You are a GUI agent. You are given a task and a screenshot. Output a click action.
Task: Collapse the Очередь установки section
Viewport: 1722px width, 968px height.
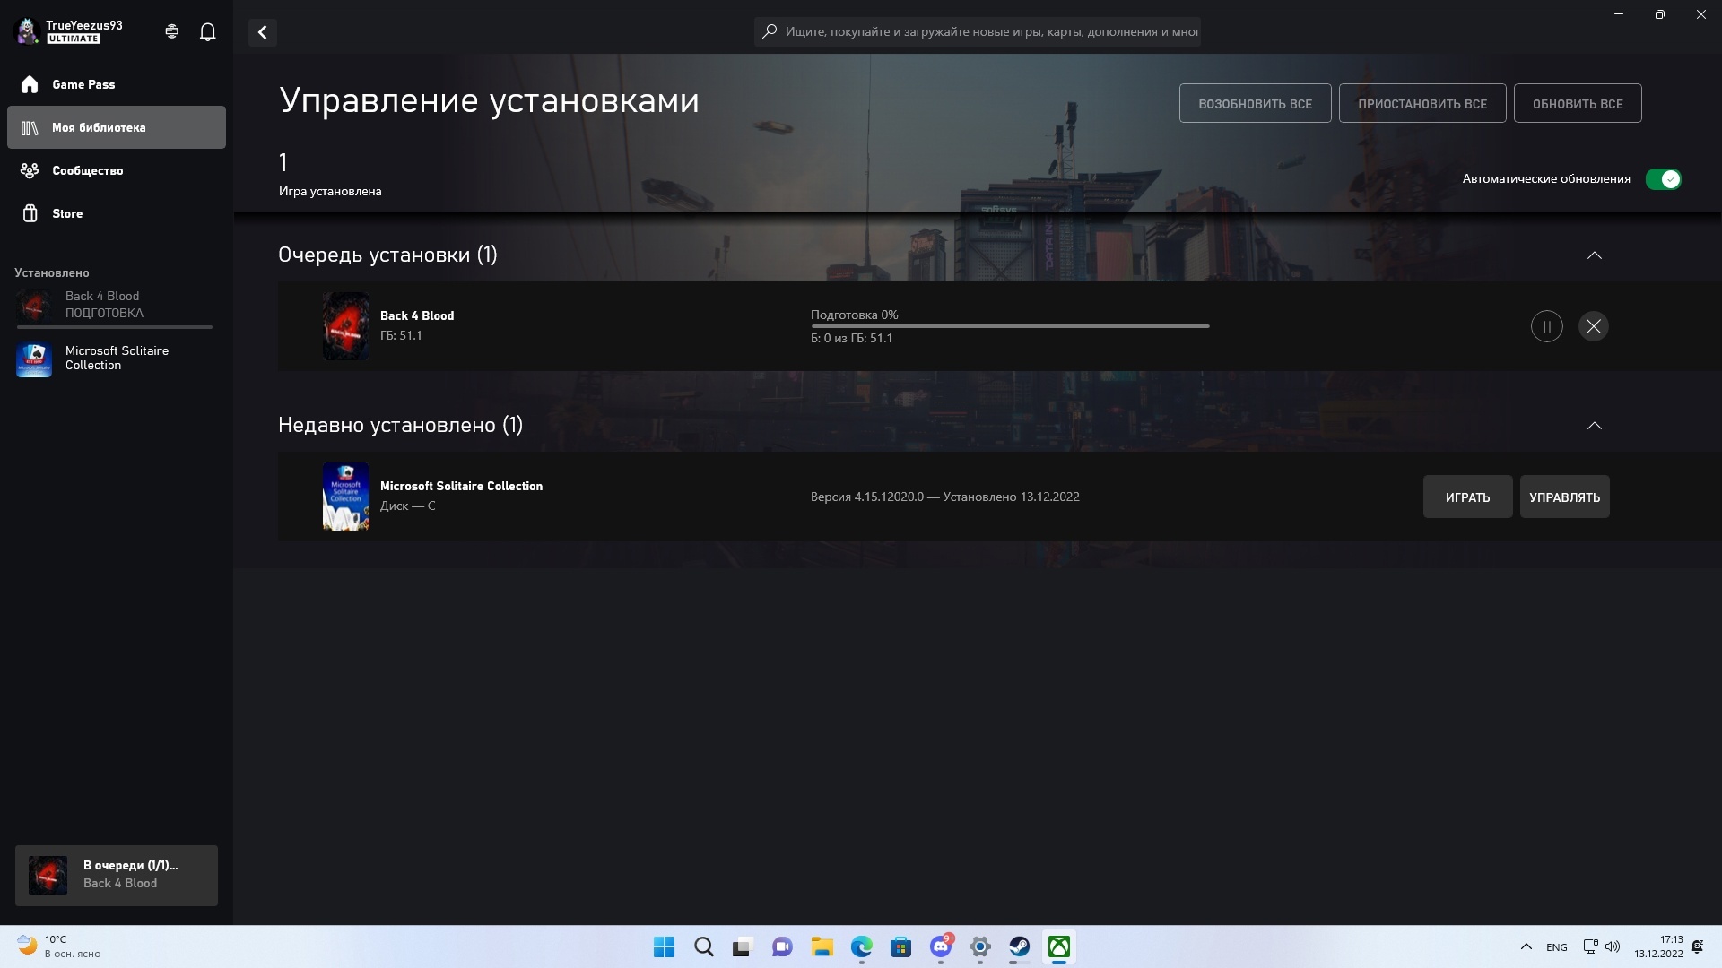[1595, 255]
